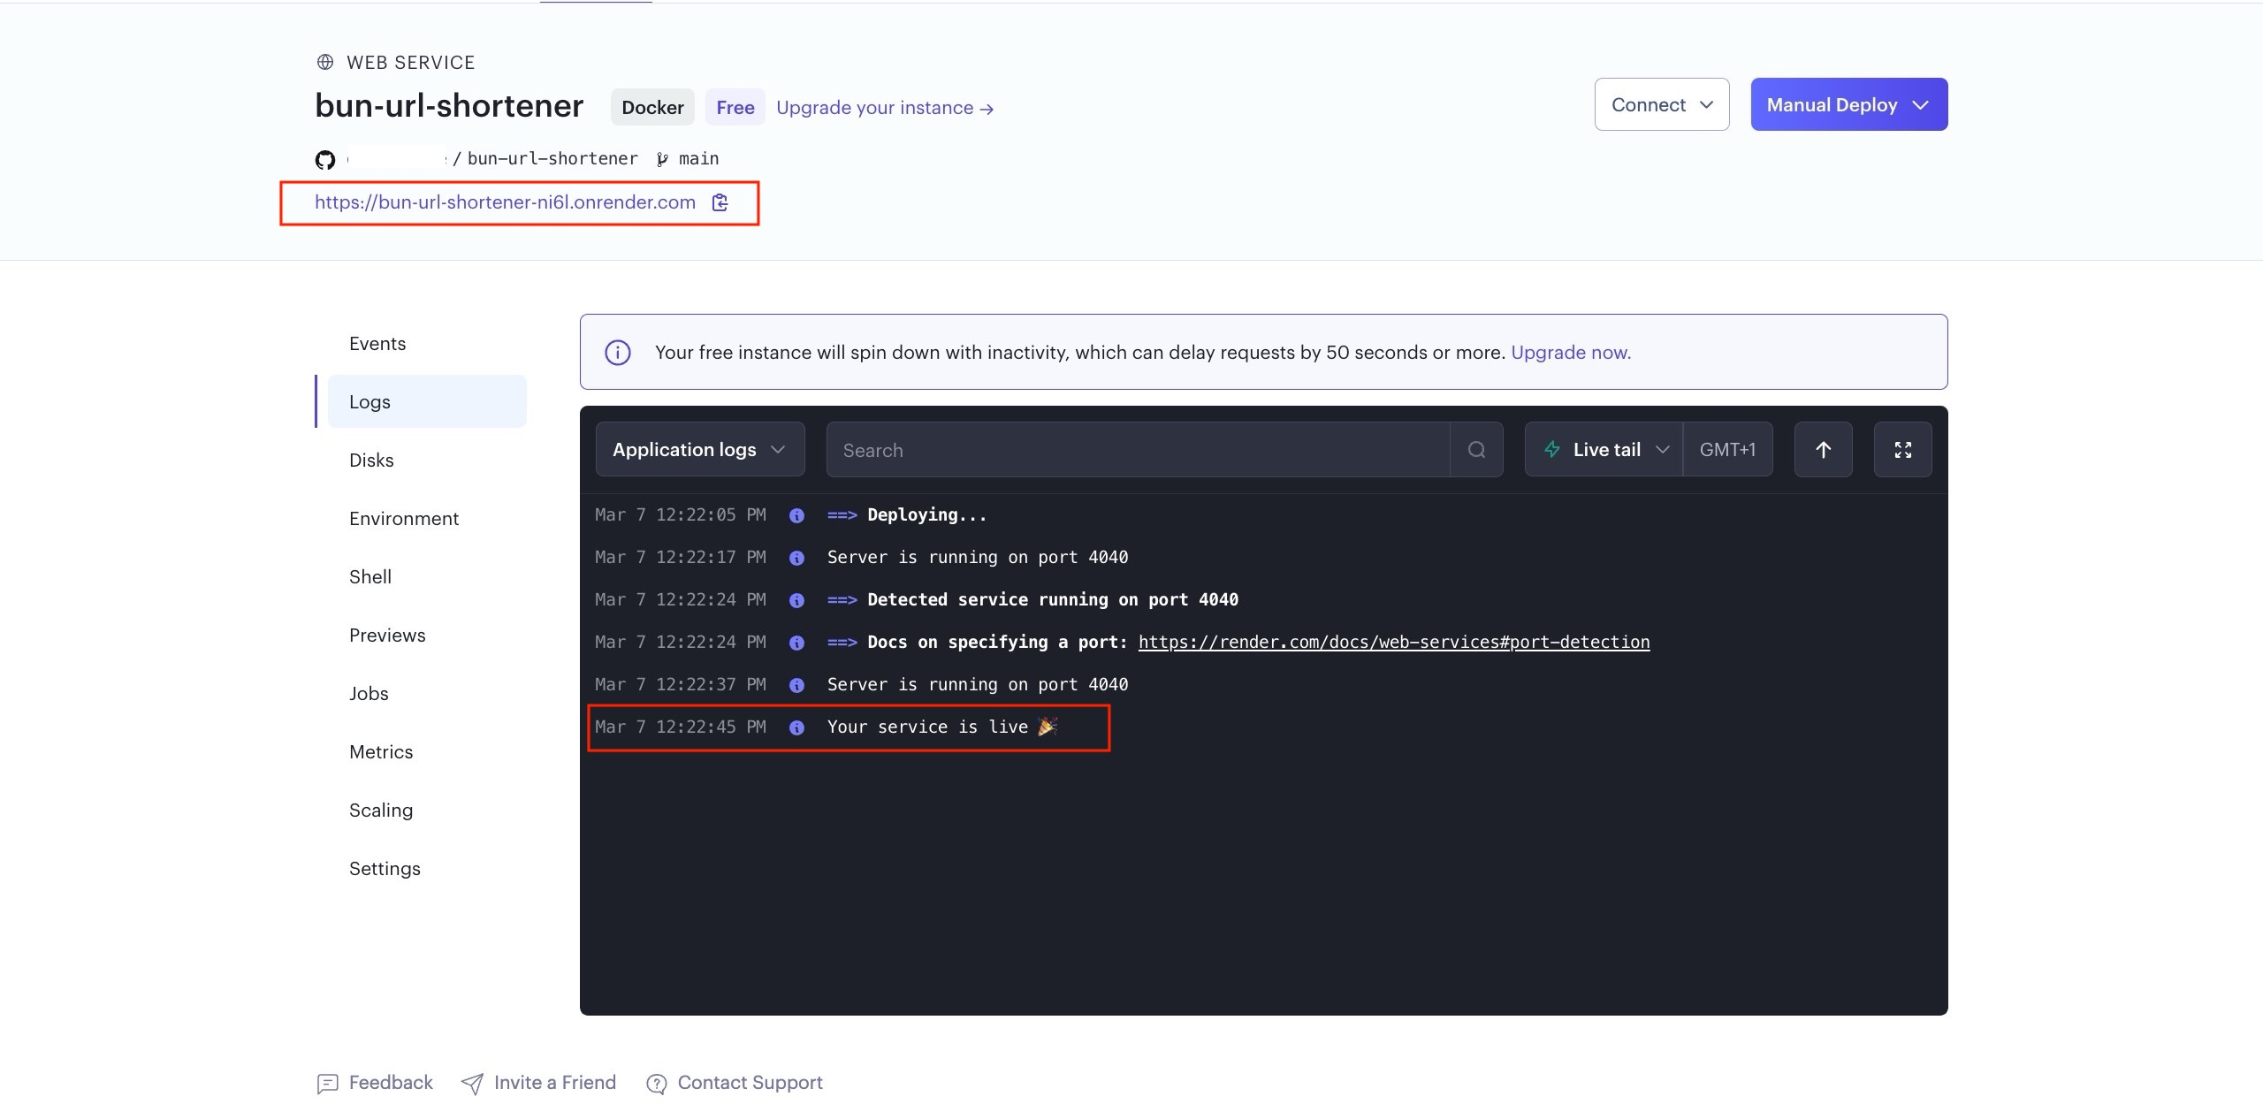
Task: Click the Feedback link
Action: coord(391,1083)
